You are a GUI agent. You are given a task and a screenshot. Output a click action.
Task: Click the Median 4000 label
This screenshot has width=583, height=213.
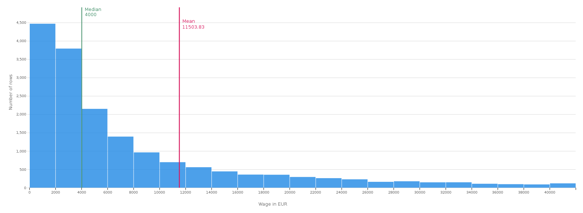pos(93,12)
